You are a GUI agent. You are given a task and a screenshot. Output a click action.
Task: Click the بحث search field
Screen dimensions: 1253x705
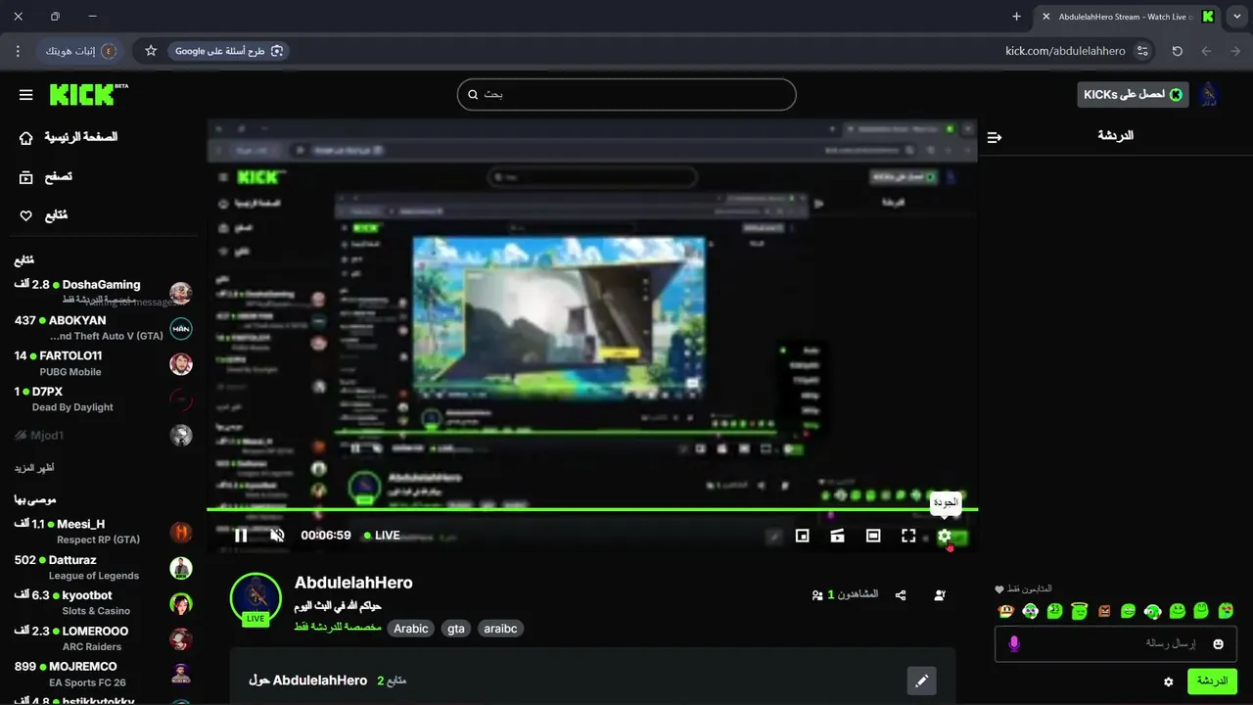pyautogui.click(x=626, y=94)
